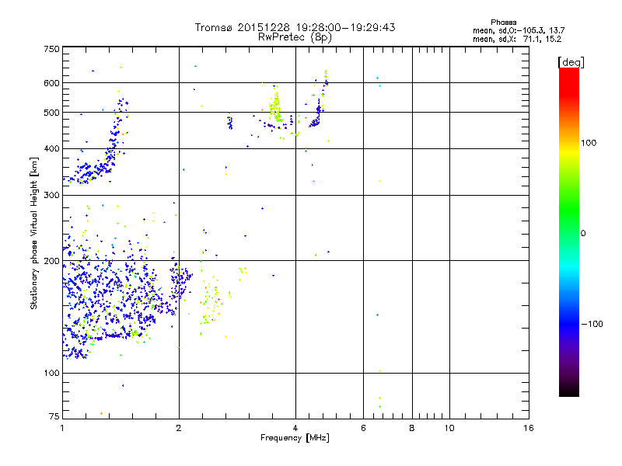Click the y-axis tick label '75'

54,416
